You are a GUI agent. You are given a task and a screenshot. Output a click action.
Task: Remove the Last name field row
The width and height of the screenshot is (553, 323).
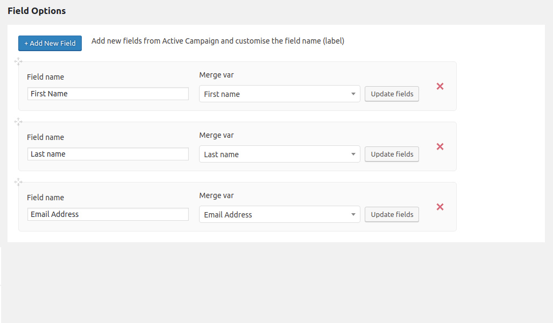(439, 146)
